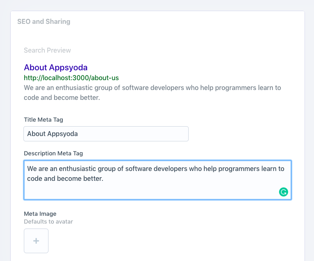Open the About Appsyoda search preview title
The image size is (314, 261).
[55, 67]
